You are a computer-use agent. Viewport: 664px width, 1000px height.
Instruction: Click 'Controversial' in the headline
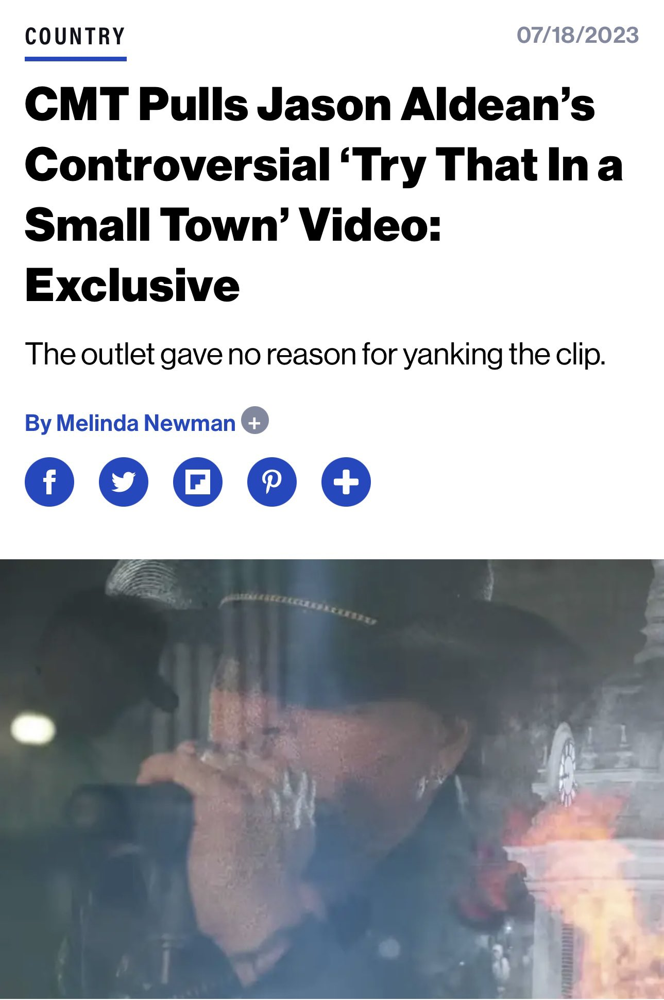(x=177, y=165)
